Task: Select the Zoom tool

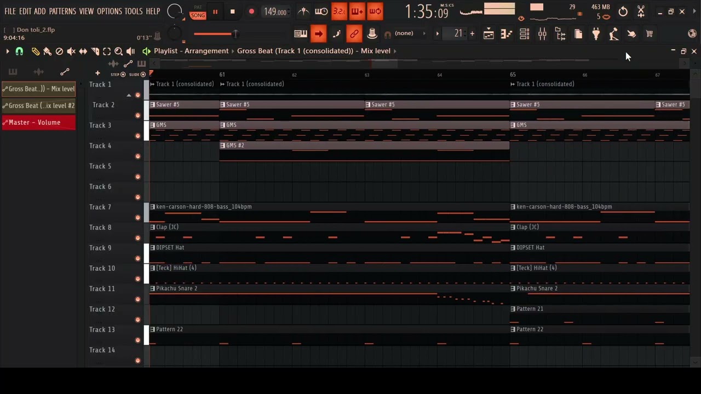Action: (119, 51)
